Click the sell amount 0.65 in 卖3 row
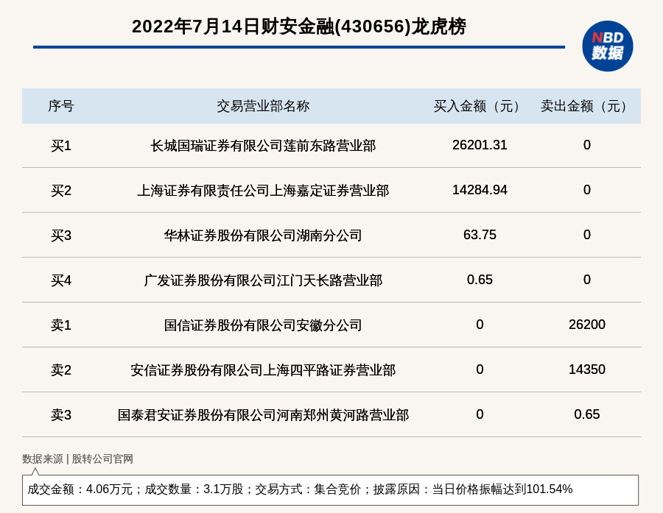This screenshot has height=513, width=663. point(587,414)
